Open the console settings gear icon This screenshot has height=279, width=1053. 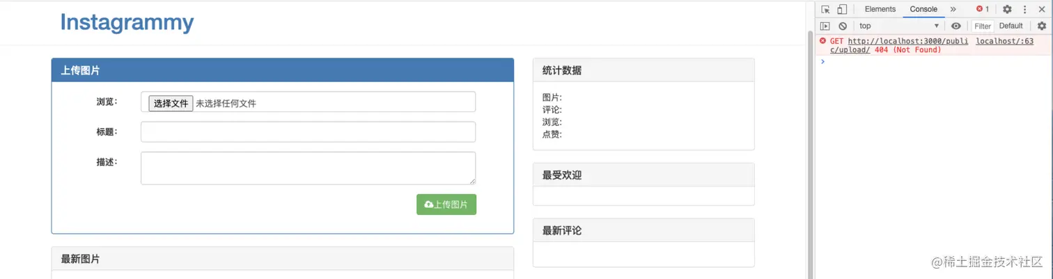coord(1042,26)
